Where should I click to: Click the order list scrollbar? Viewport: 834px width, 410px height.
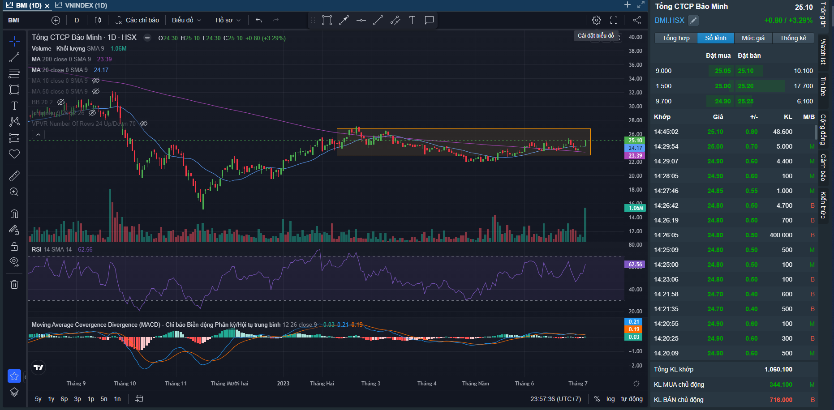(x=816, y=132)
